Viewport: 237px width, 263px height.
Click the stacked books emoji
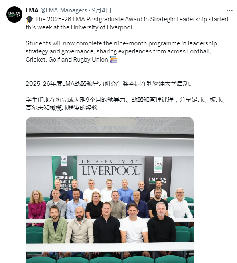click(x=113, y=60)
